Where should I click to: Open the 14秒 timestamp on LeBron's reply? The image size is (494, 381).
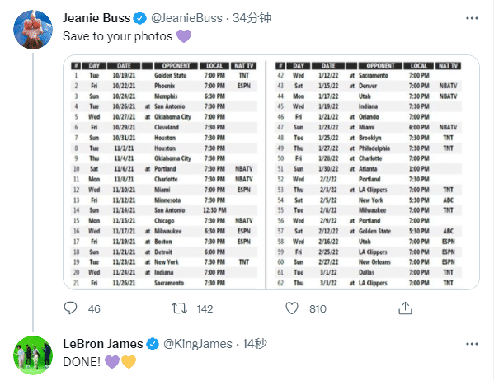tap(255, 344)
